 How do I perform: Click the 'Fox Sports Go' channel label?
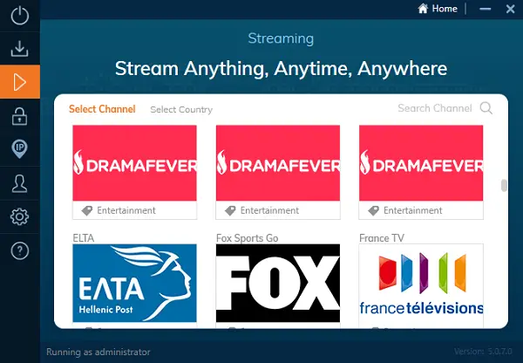248,237
